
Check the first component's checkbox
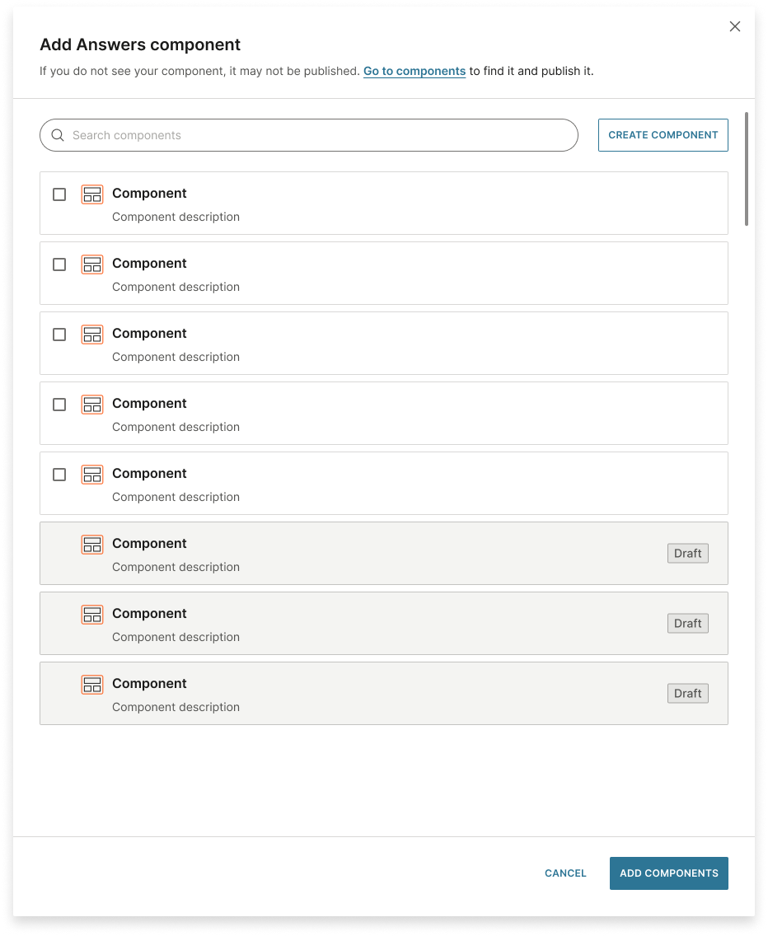coord(59,194)
